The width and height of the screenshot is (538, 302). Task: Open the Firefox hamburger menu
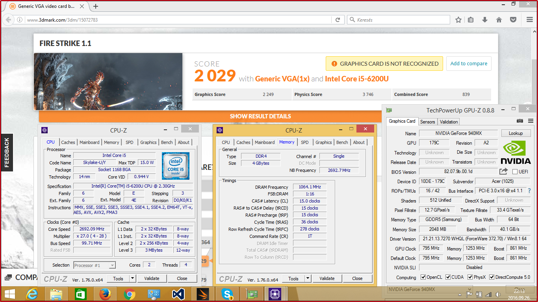529,20
